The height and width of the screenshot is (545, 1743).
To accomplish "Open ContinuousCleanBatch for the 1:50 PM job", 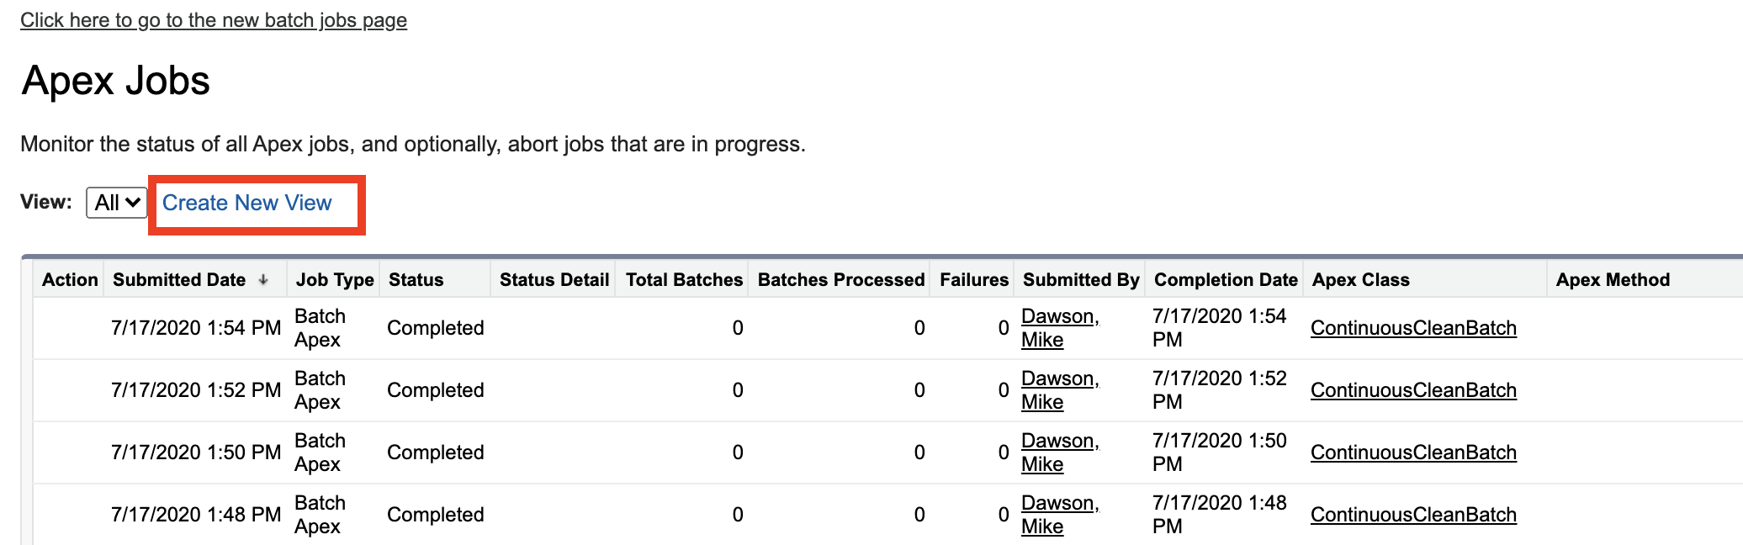I will point(1413,452).
